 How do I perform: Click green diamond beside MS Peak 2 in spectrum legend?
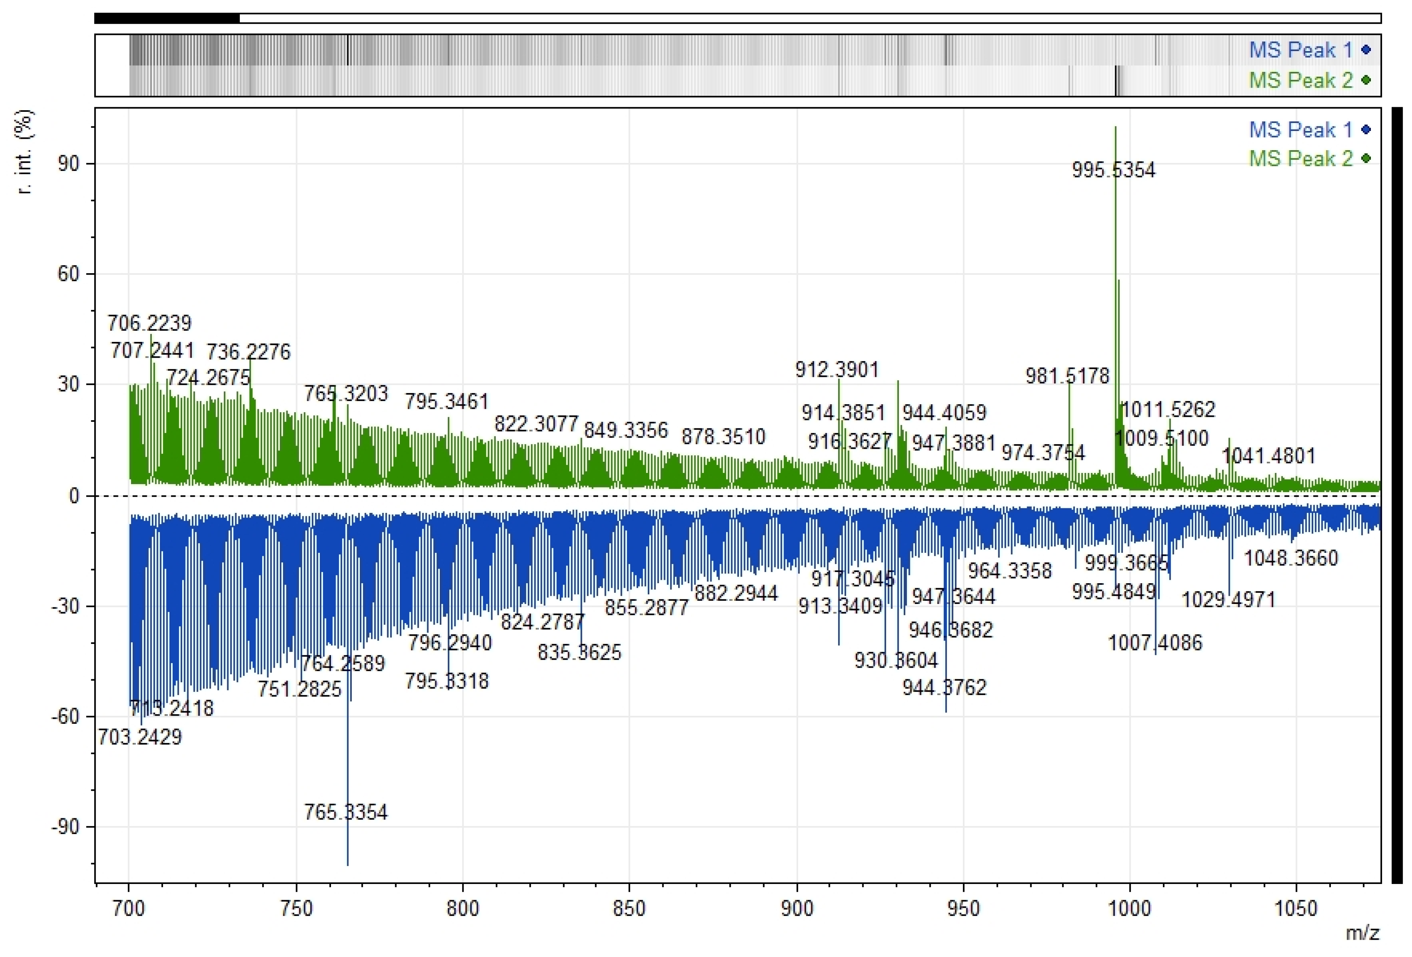pyautogui.click(x=1366, y=159)
